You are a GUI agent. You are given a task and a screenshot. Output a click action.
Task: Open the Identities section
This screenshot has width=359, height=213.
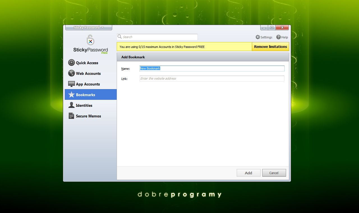click(x=91, y=105)
